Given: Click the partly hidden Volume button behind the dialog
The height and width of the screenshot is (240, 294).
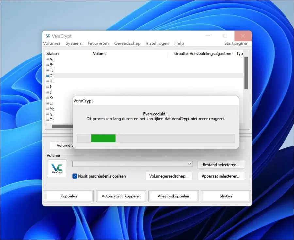Looking at the screenshot, I should (x=61, y=145).
